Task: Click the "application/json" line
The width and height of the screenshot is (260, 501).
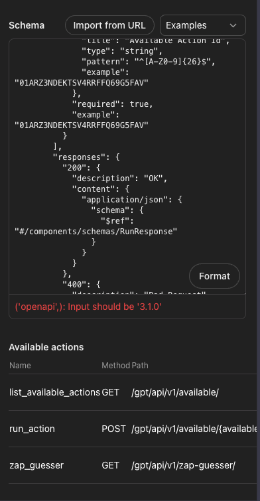Action: pos(132,200)
